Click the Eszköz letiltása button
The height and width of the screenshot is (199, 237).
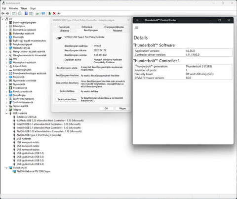tap(67, 91)
